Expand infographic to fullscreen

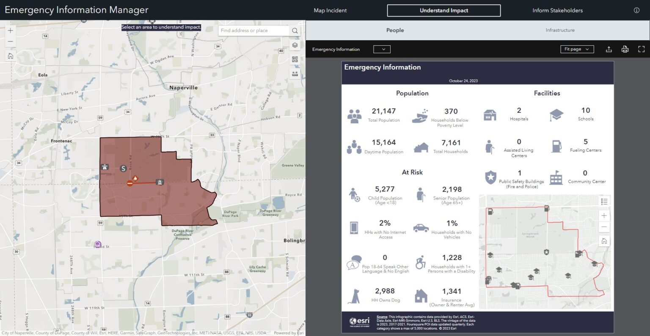click(641, 49)
